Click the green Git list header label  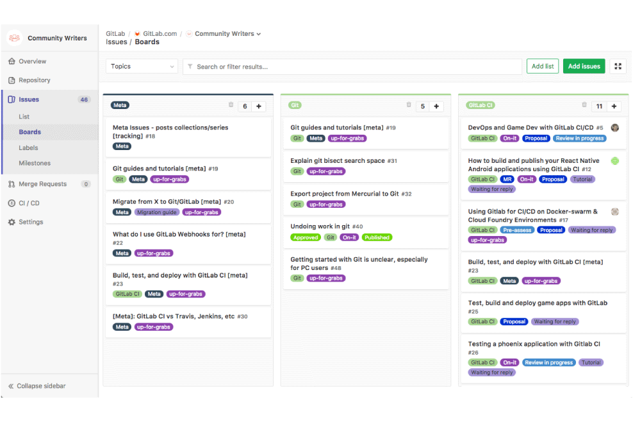click(x=295, y=105)
